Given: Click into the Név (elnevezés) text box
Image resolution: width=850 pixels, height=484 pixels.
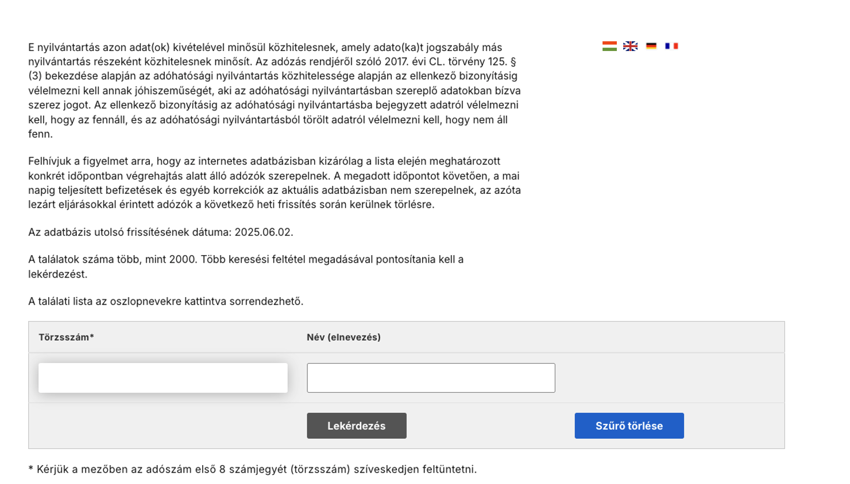Looking at the screenshot, I should tap(431, 378).
